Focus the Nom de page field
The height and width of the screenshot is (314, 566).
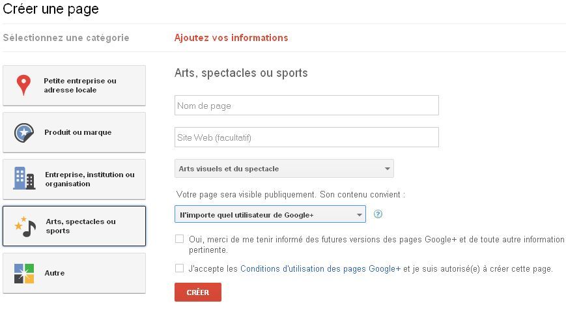(x=307, y=106)
